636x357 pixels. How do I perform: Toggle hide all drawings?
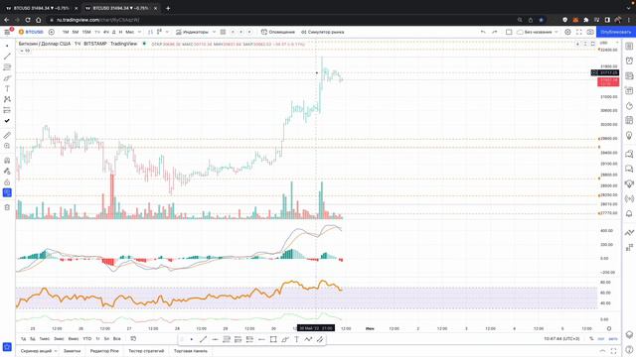[7, 192]
